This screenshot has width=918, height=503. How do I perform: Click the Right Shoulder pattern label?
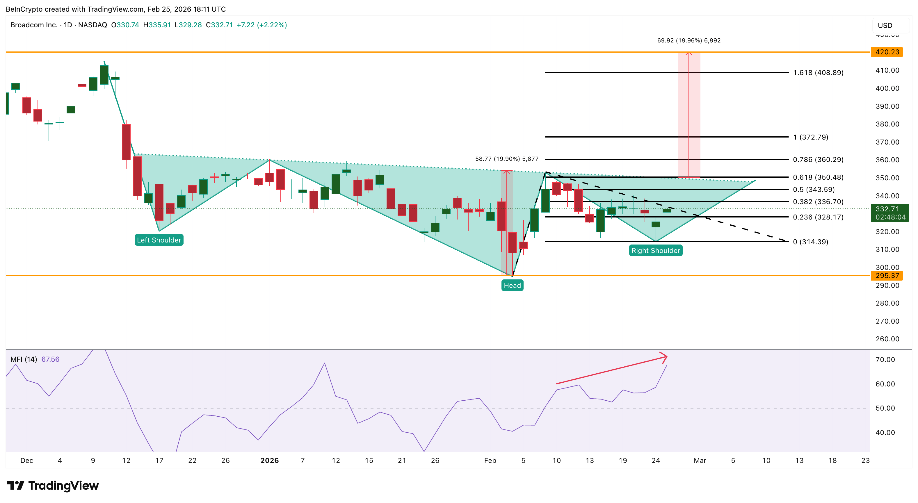(656, 250)
